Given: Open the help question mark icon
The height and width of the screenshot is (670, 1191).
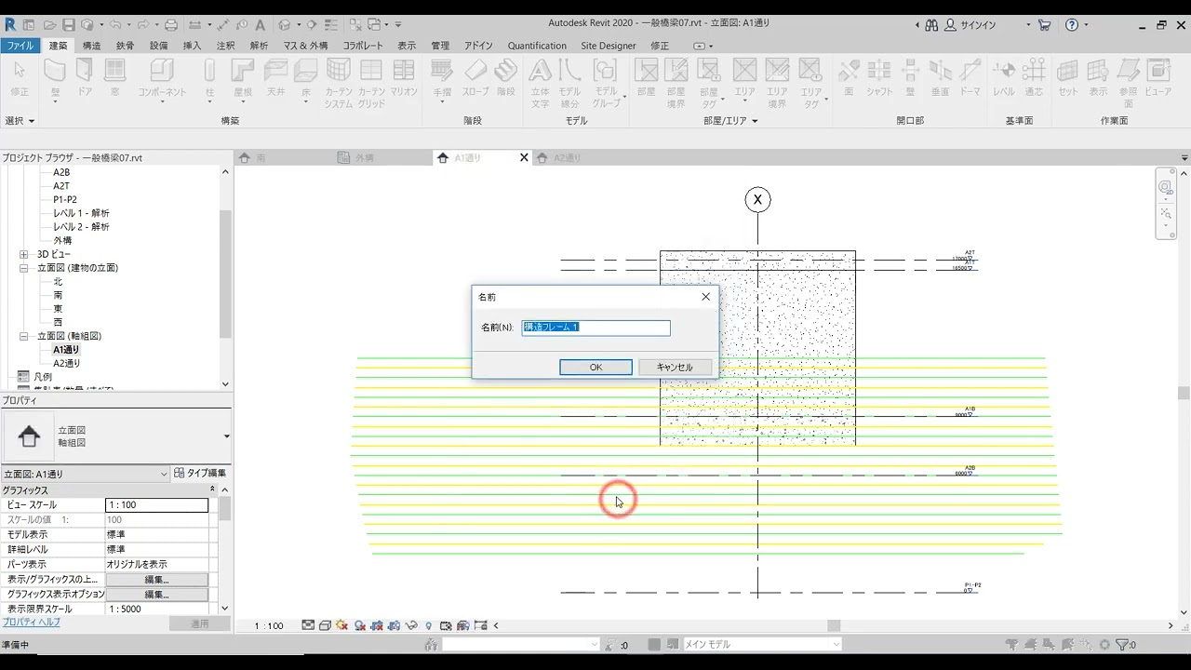Looking at the screenshot, I should coord(1072,24).
